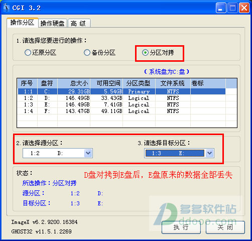The image size is (252, 241).
Task: Maximize the CGI 3.2 window
Action: [x=232, y=8]
